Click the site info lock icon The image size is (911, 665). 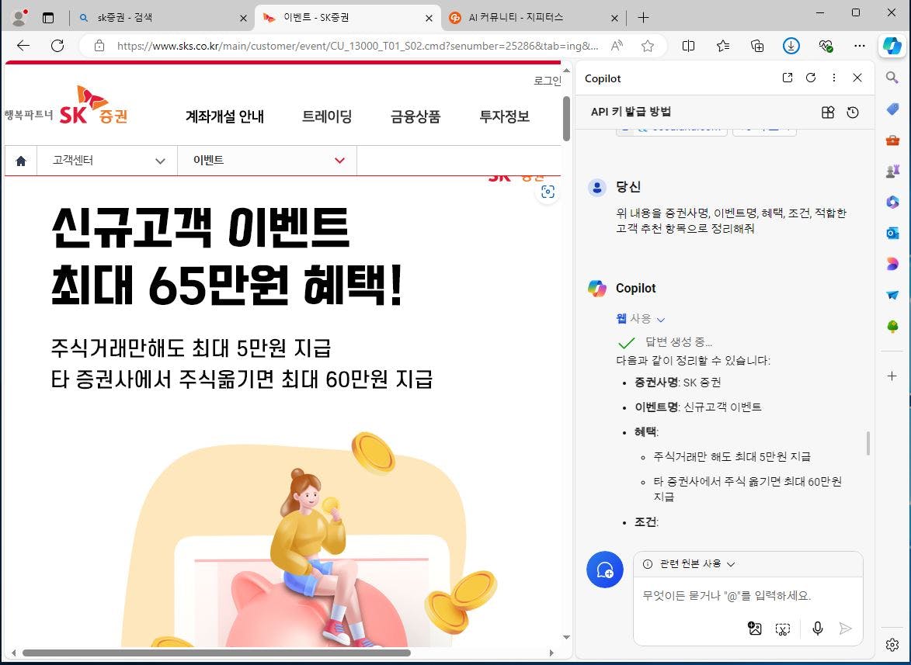point(99,46)
